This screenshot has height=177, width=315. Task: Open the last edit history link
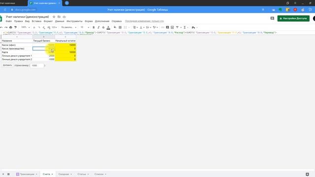[x=144, y=21]
